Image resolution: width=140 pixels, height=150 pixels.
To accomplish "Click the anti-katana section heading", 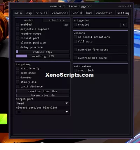I will (82, 66).
